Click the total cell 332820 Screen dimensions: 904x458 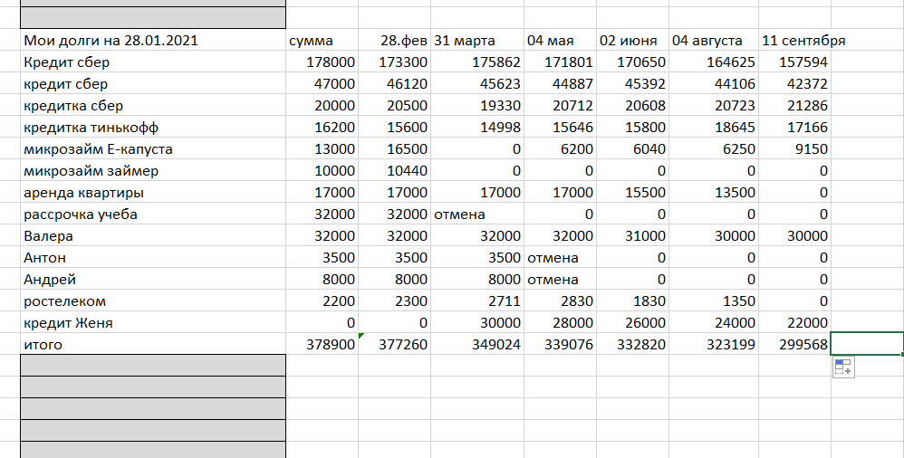(632, 345)
